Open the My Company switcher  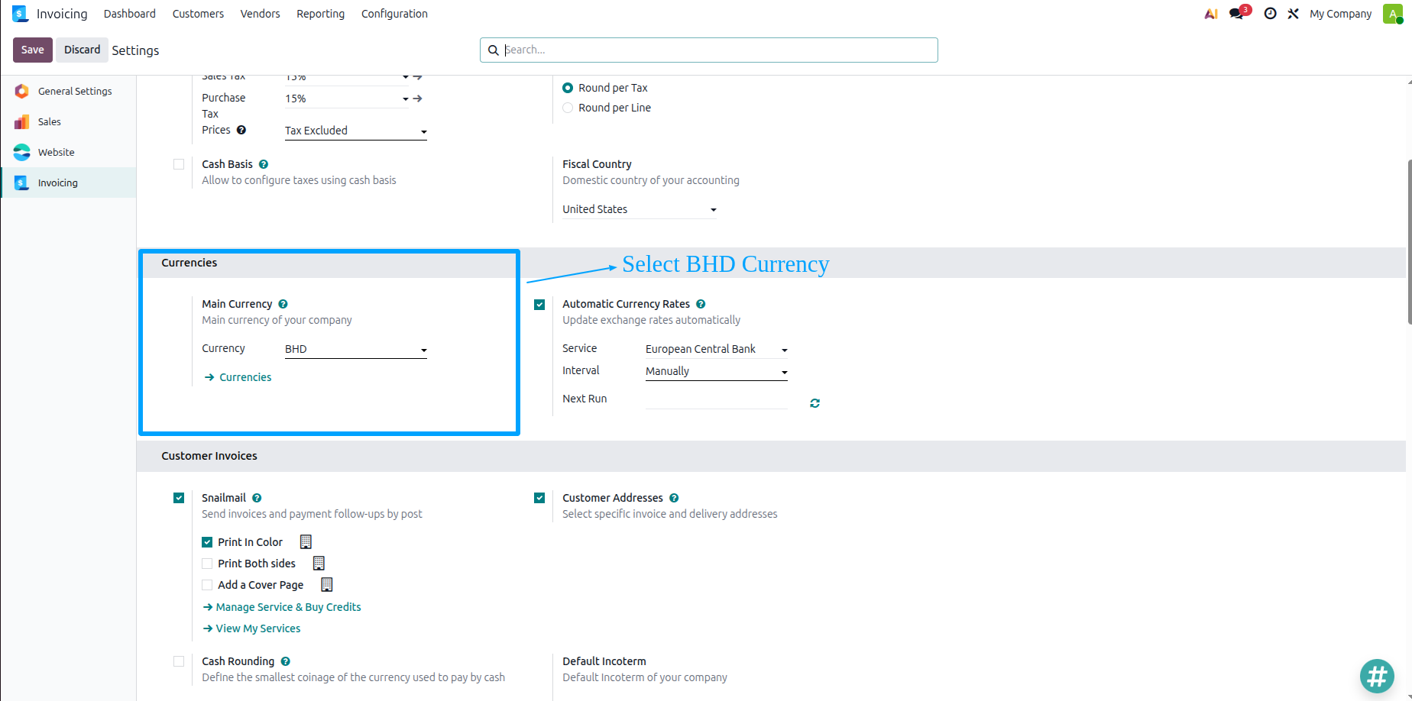[x=1340, y=14]
